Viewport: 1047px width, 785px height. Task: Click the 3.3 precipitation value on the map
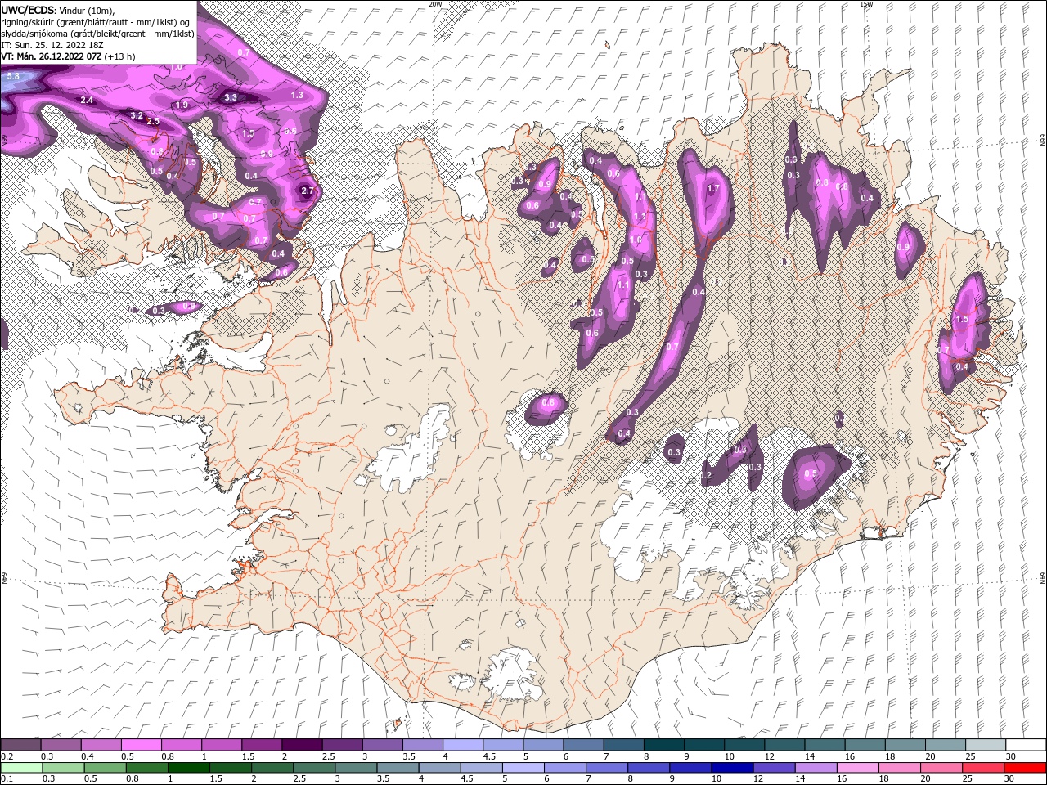pos(231,97)
